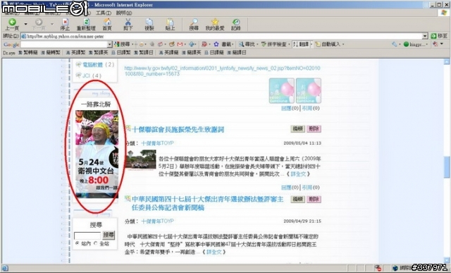Open the 搜尋 magnifier toolbar button
Image resolution: width=451 pixels, height=273 pixels.
click(194, 25)
